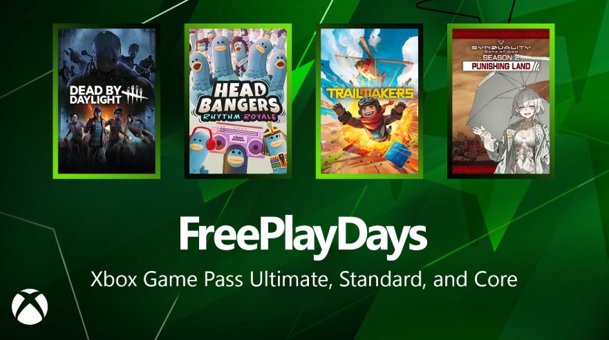Image resolution: width=609 pixels, height=340 pixels.
Task: Select the Headbangers Rhythm Royale cover
Action: 238,102
